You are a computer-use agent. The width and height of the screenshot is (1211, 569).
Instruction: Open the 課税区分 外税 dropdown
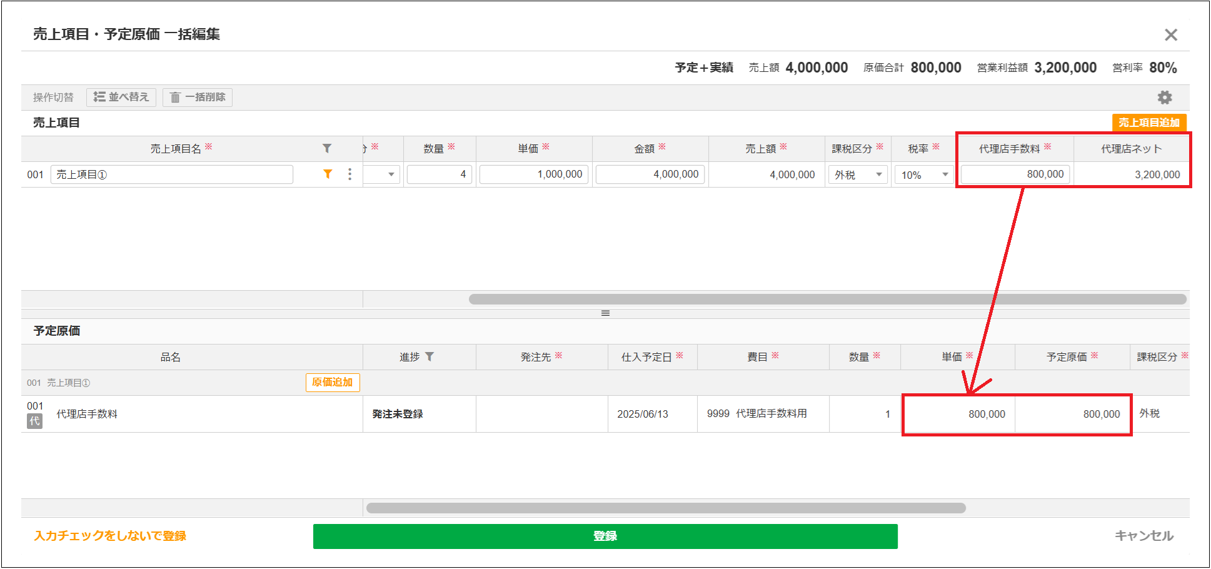857,175
